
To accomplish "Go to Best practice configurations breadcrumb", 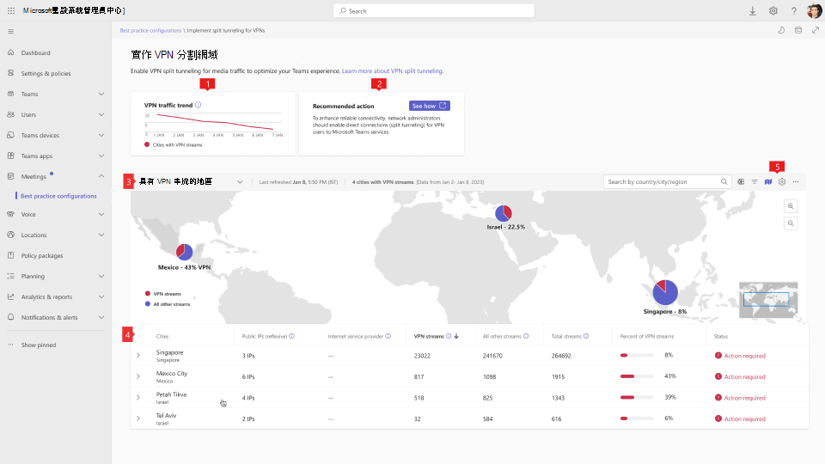I will 150,31.
